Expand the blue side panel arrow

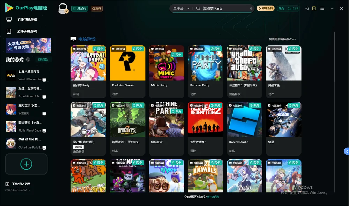tap(347, 151)
